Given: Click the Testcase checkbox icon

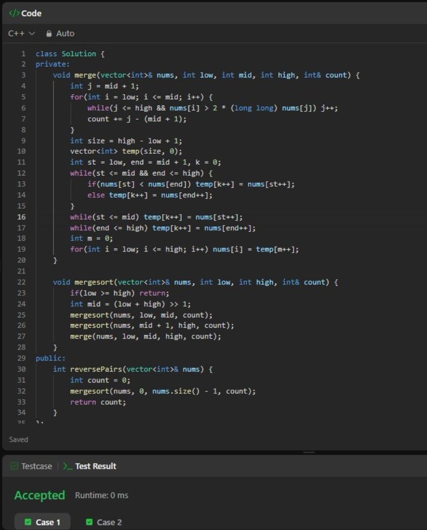Looking at the screenshot, I should tap(15, 466).
